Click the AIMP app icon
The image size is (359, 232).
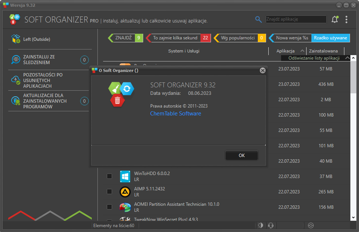coord(125,192)
